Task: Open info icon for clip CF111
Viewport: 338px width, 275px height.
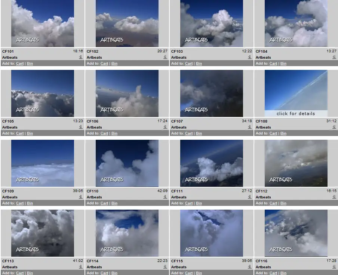Action: [x=250, y=197]
